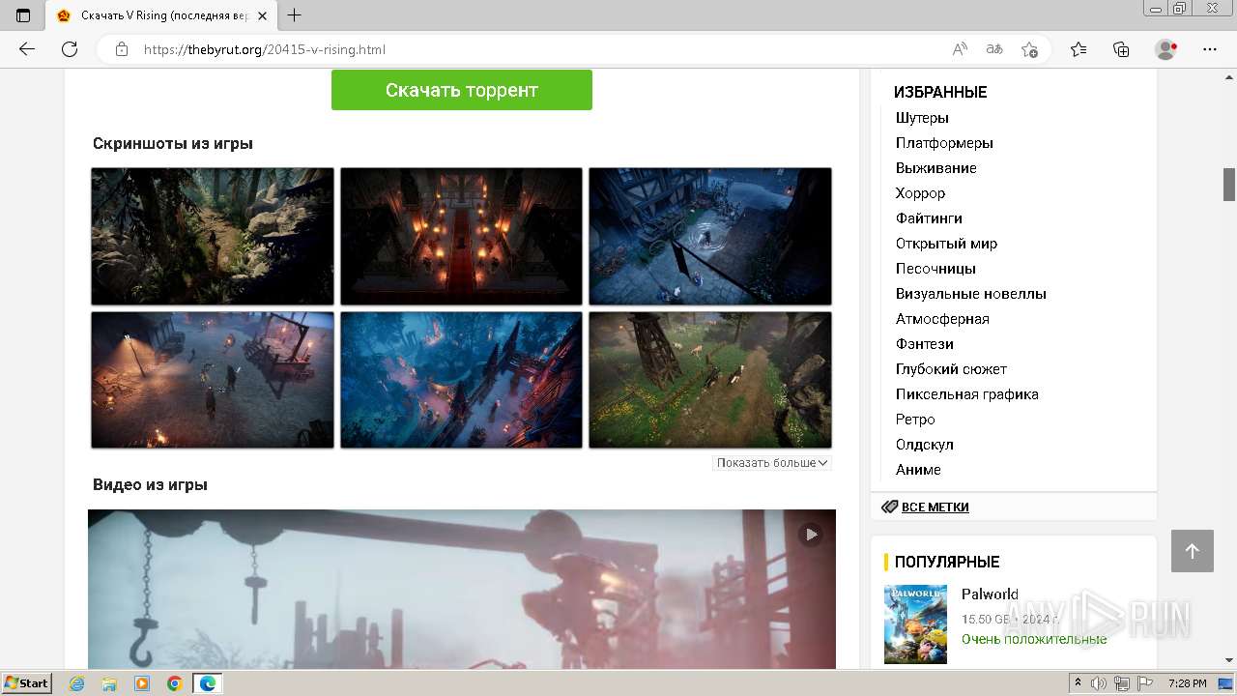Open the Файтинги tag
This screenshot has width=1237, height=696.
[x=929, y=218]
